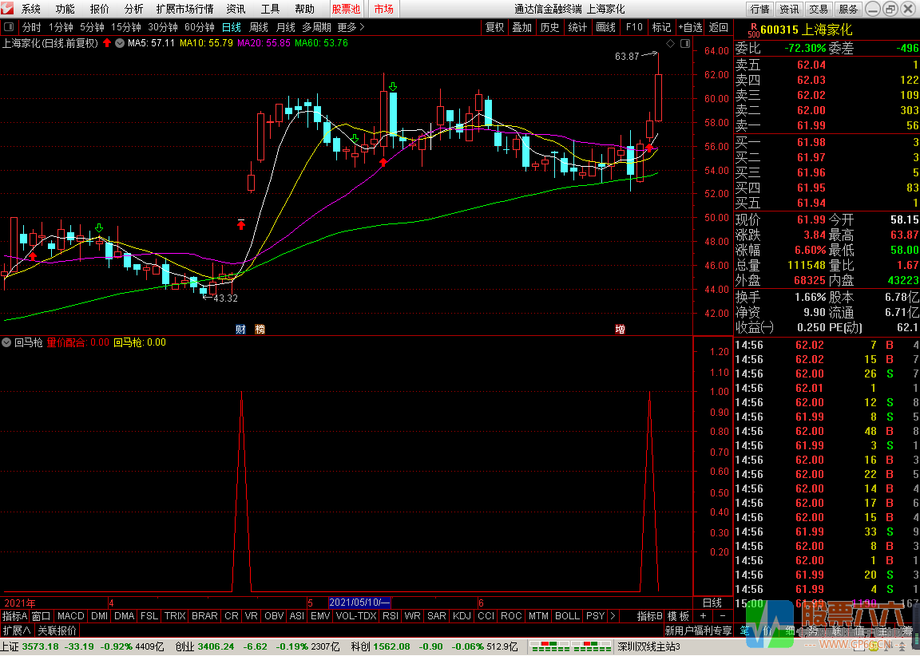Expand the MA indicator settings chevron
The height and width of the screenshot is (656, 920).
tap(120, 43)
